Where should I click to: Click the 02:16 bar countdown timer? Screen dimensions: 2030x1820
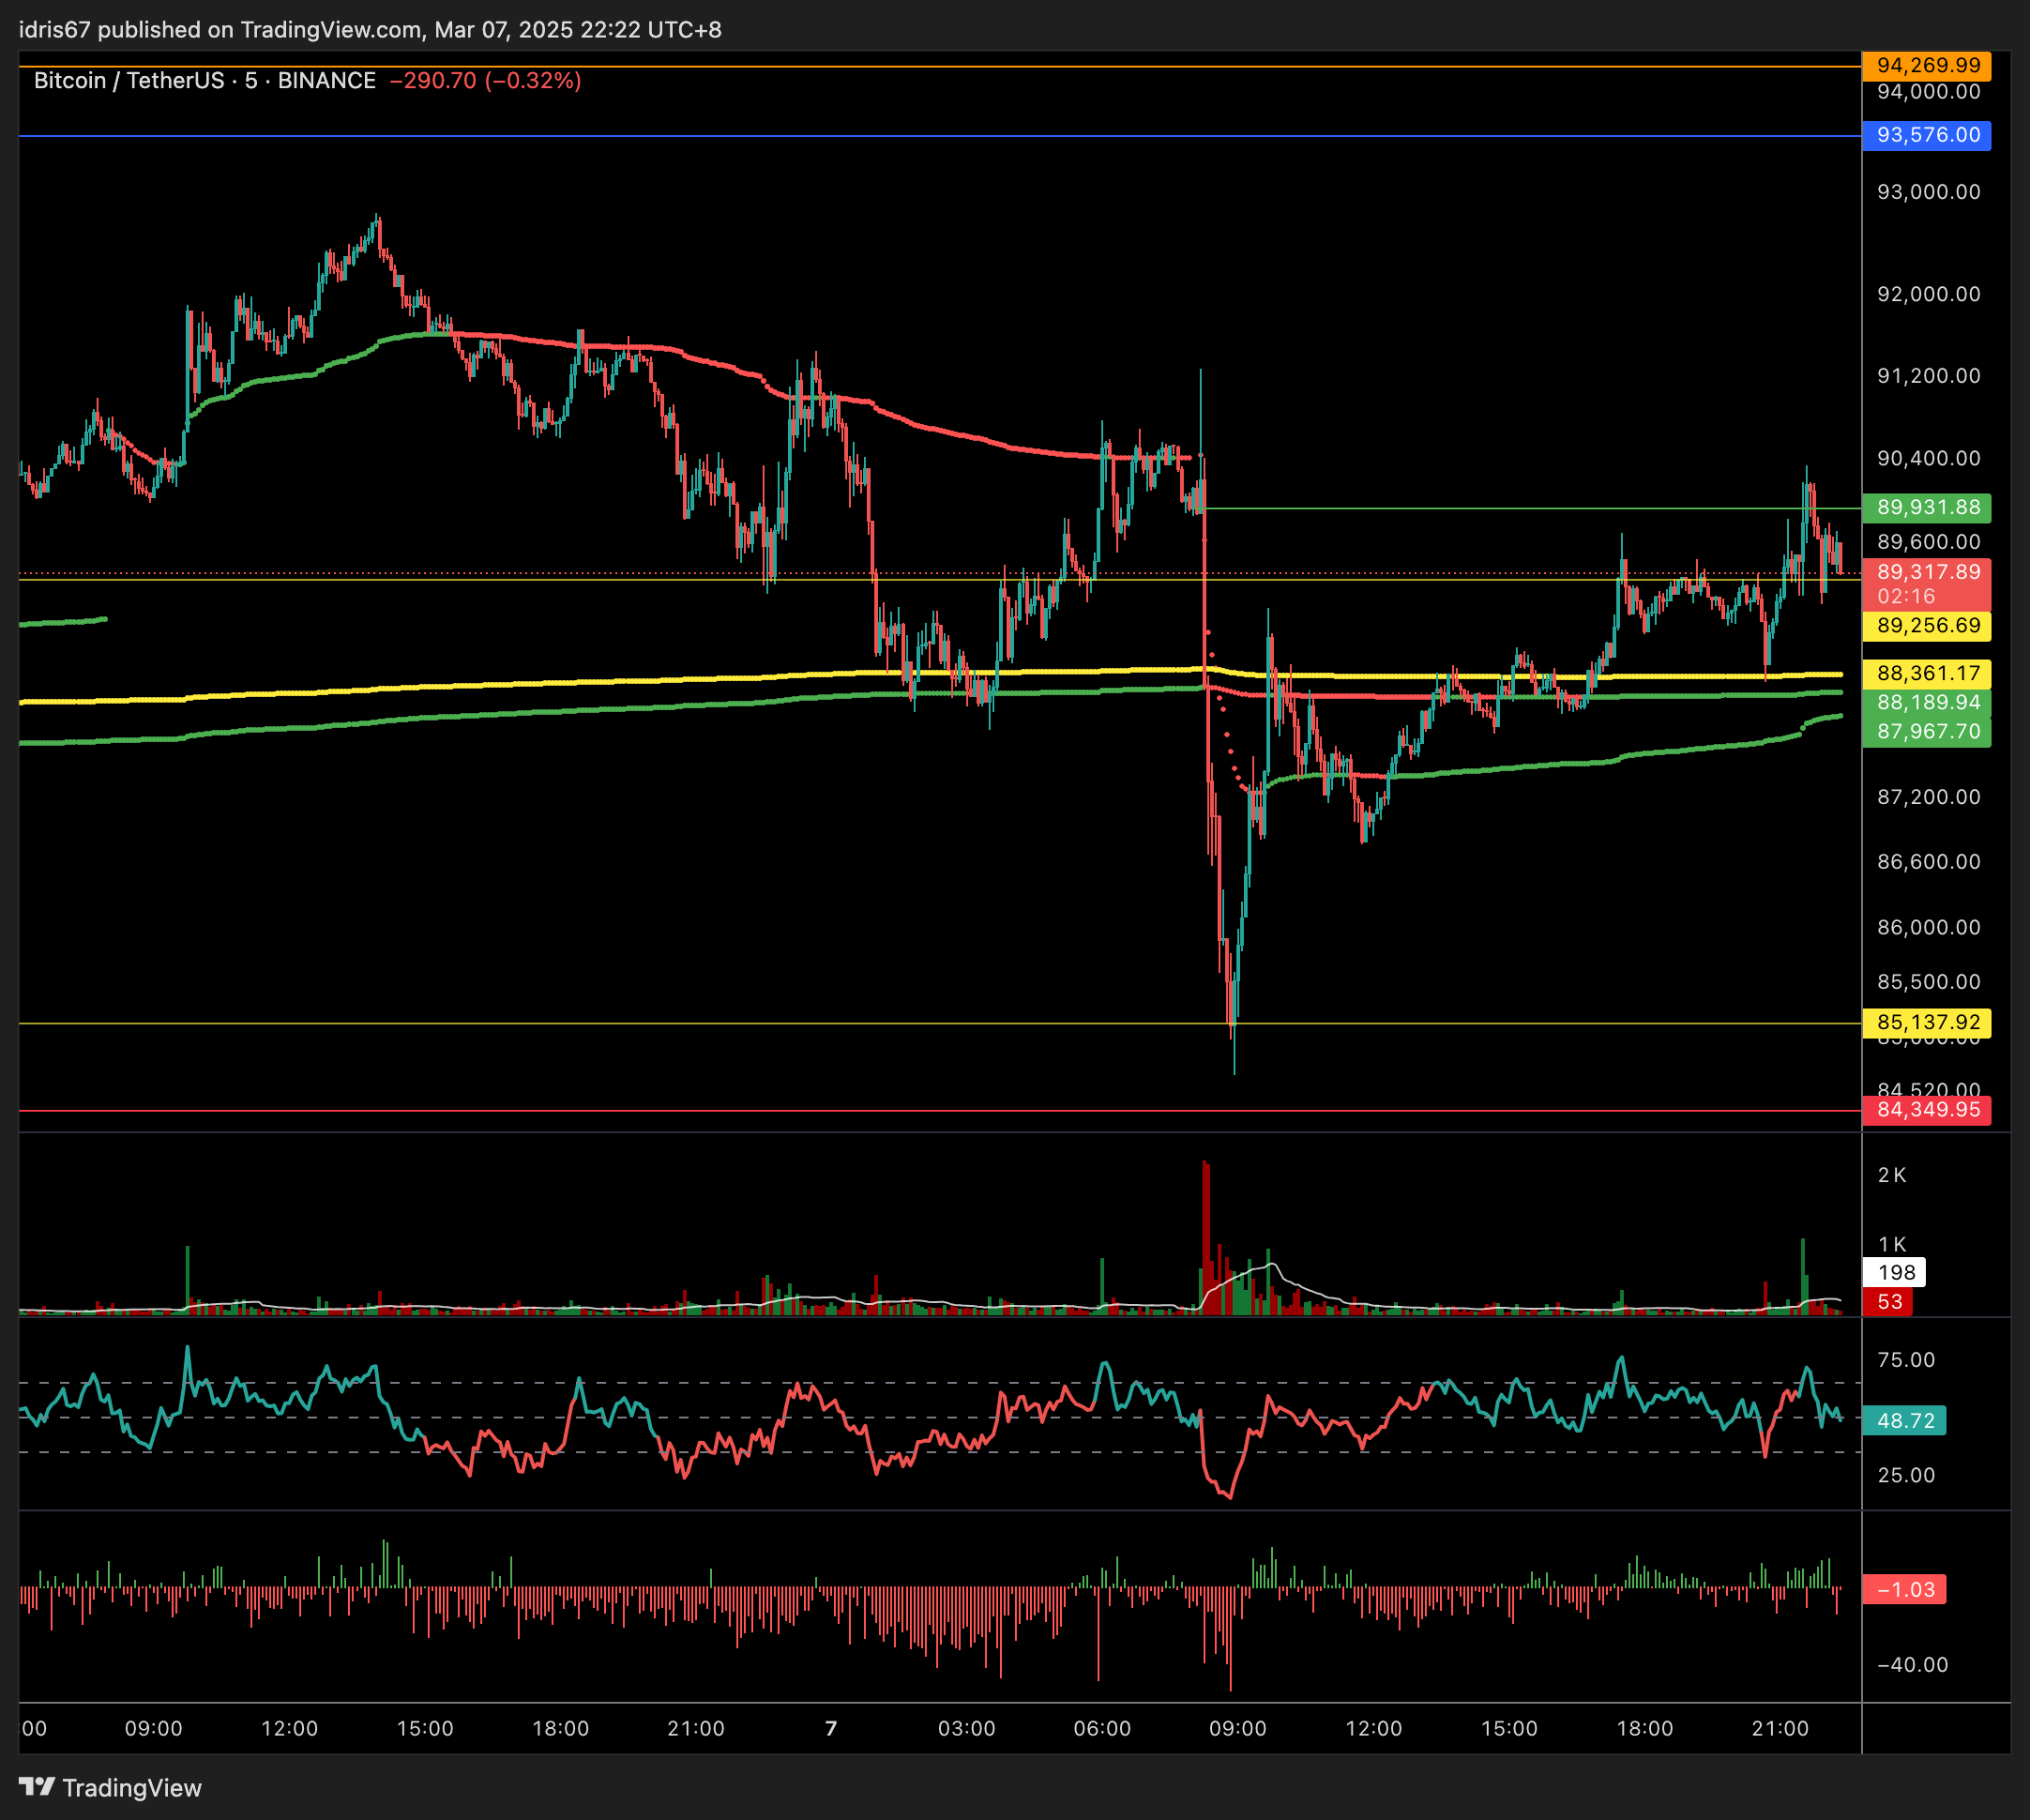point(1906,597)
